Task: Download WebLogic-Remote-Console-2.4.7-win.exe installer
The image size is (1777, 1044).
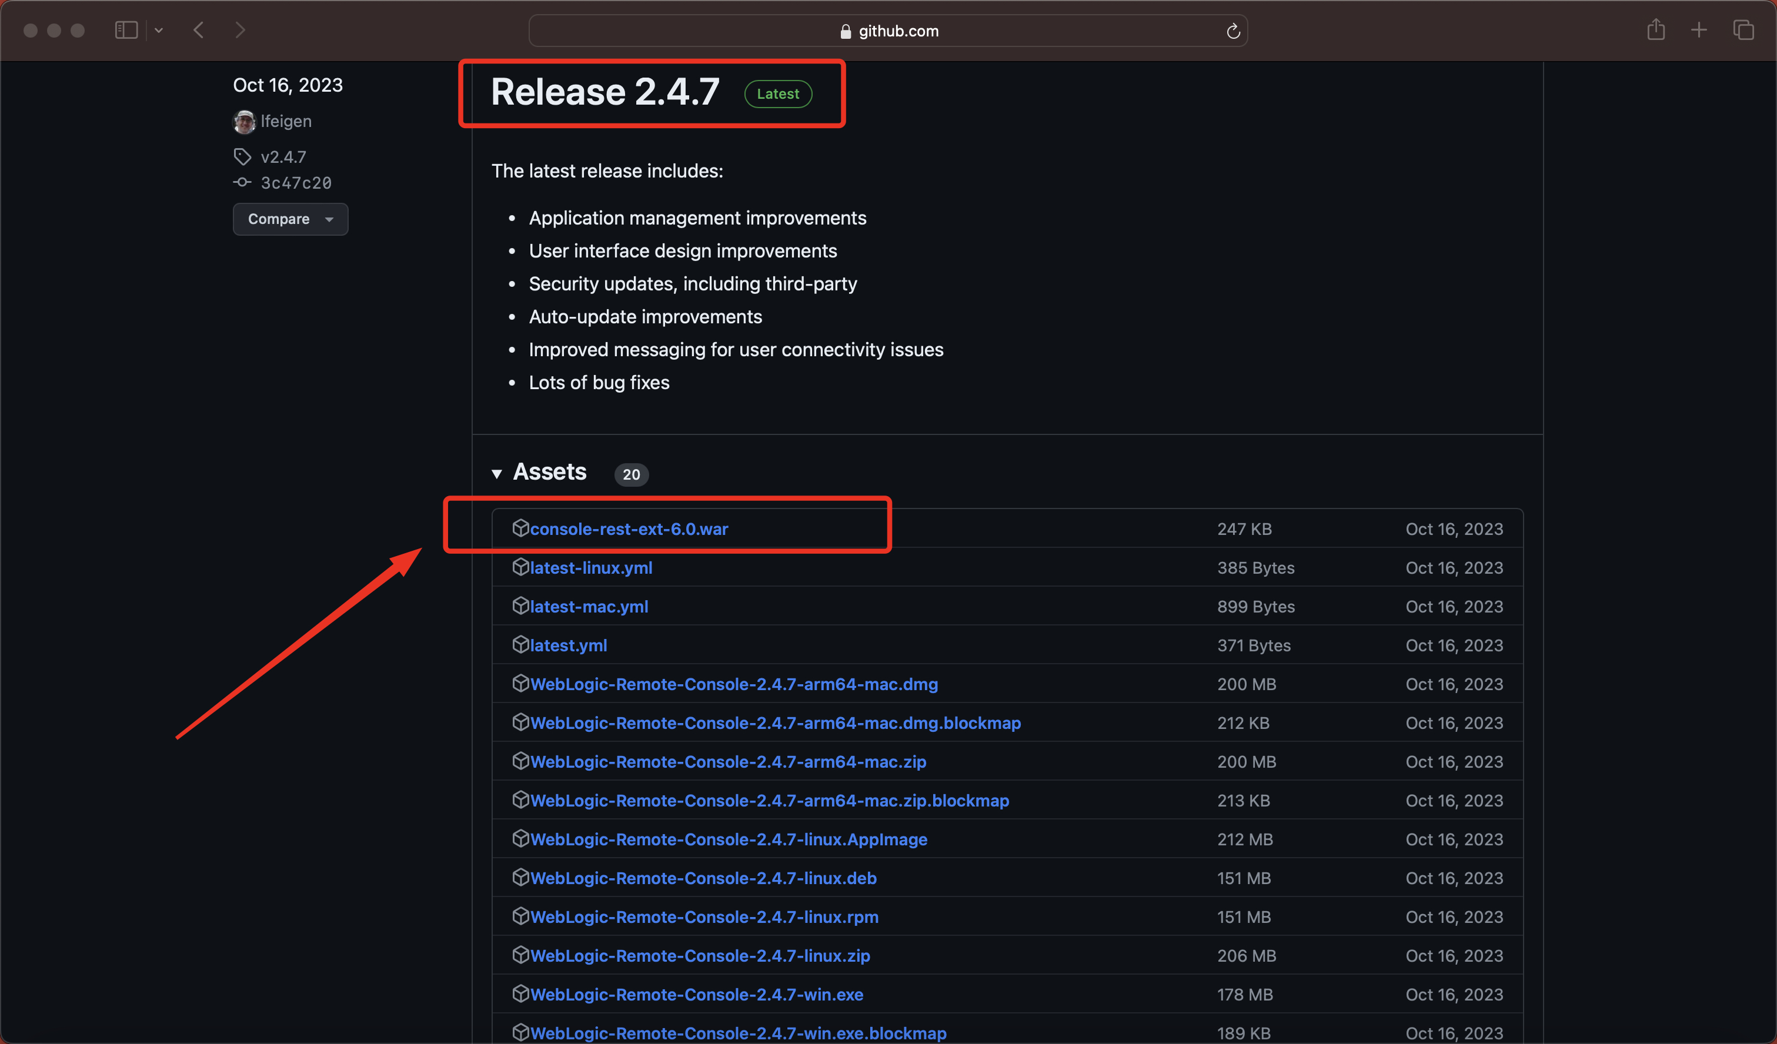Action: coord(696,994)
